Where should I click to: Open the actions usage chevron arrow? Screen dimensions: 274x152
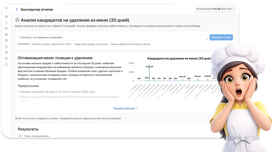point(234,9)
